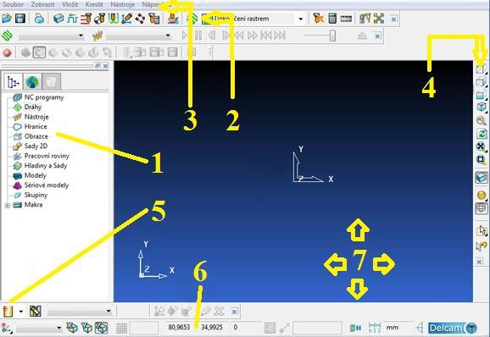Toggle the red record ball icon
Screen dimensions: 490x337
tap(7, 52)
